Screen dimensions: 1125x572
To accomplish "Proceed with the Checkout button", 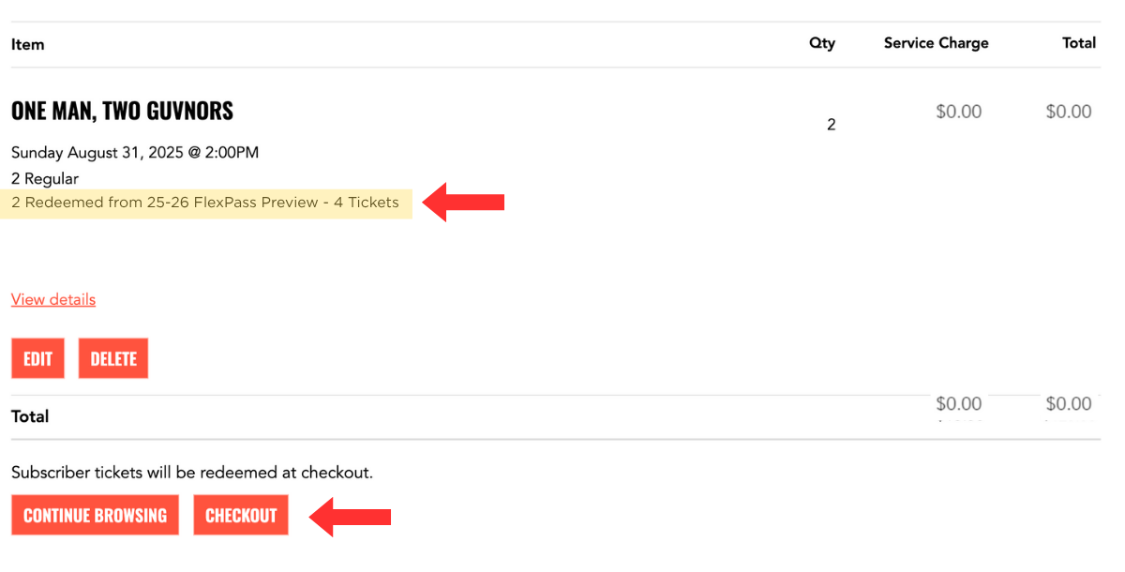I will pos(241,516).
